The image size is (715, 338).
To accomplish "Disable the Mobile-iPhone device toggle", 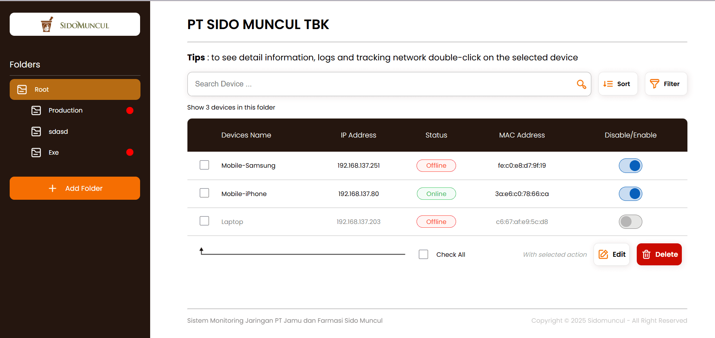I will click(630, 194).
